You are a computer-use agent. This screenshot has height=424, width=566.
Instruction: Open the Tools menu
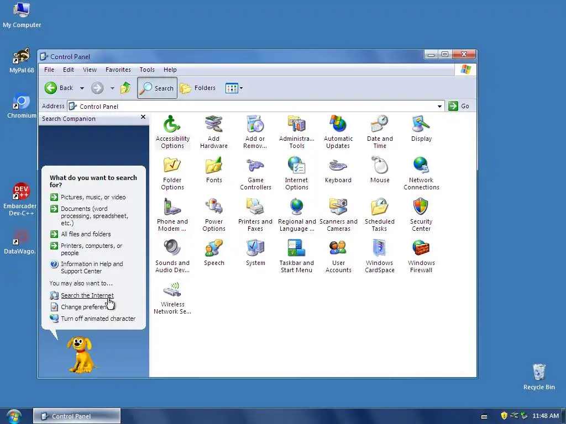pyautogui.click(x=147, y=70)
